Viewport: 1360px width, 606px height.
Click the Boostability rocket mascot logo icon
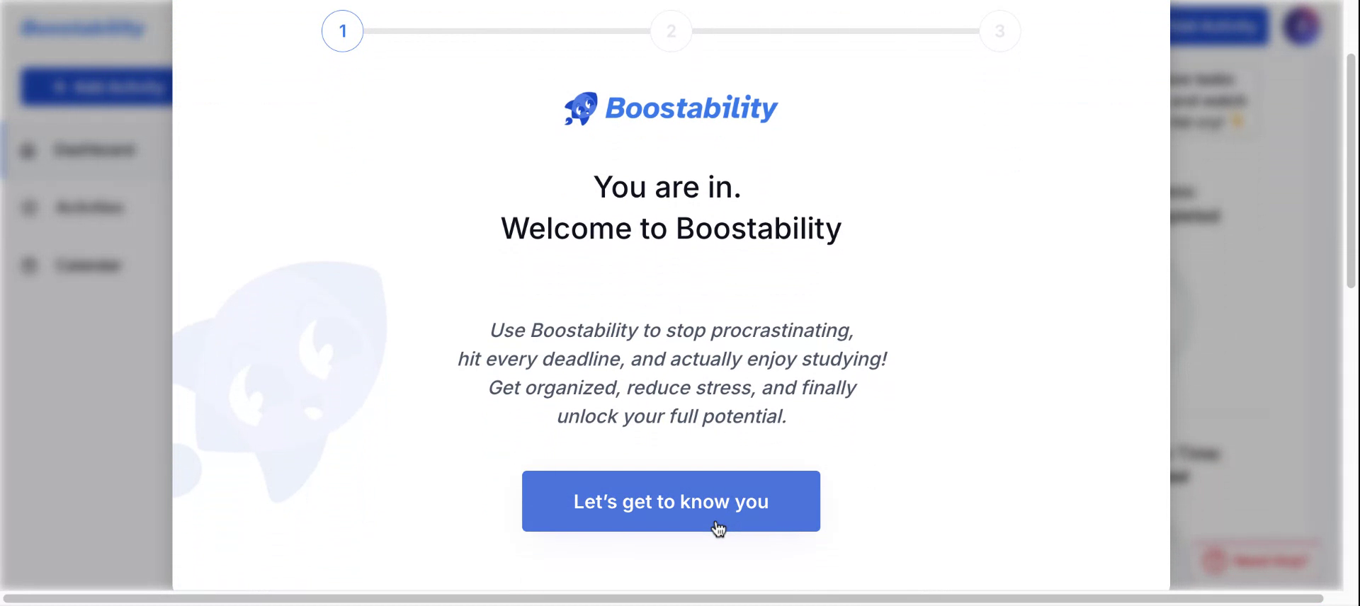(581, 108)
